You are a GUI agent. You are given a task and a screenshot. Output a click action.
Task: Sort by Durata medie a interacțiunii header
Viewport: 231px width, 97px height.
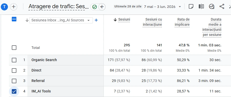pos(212,27)
